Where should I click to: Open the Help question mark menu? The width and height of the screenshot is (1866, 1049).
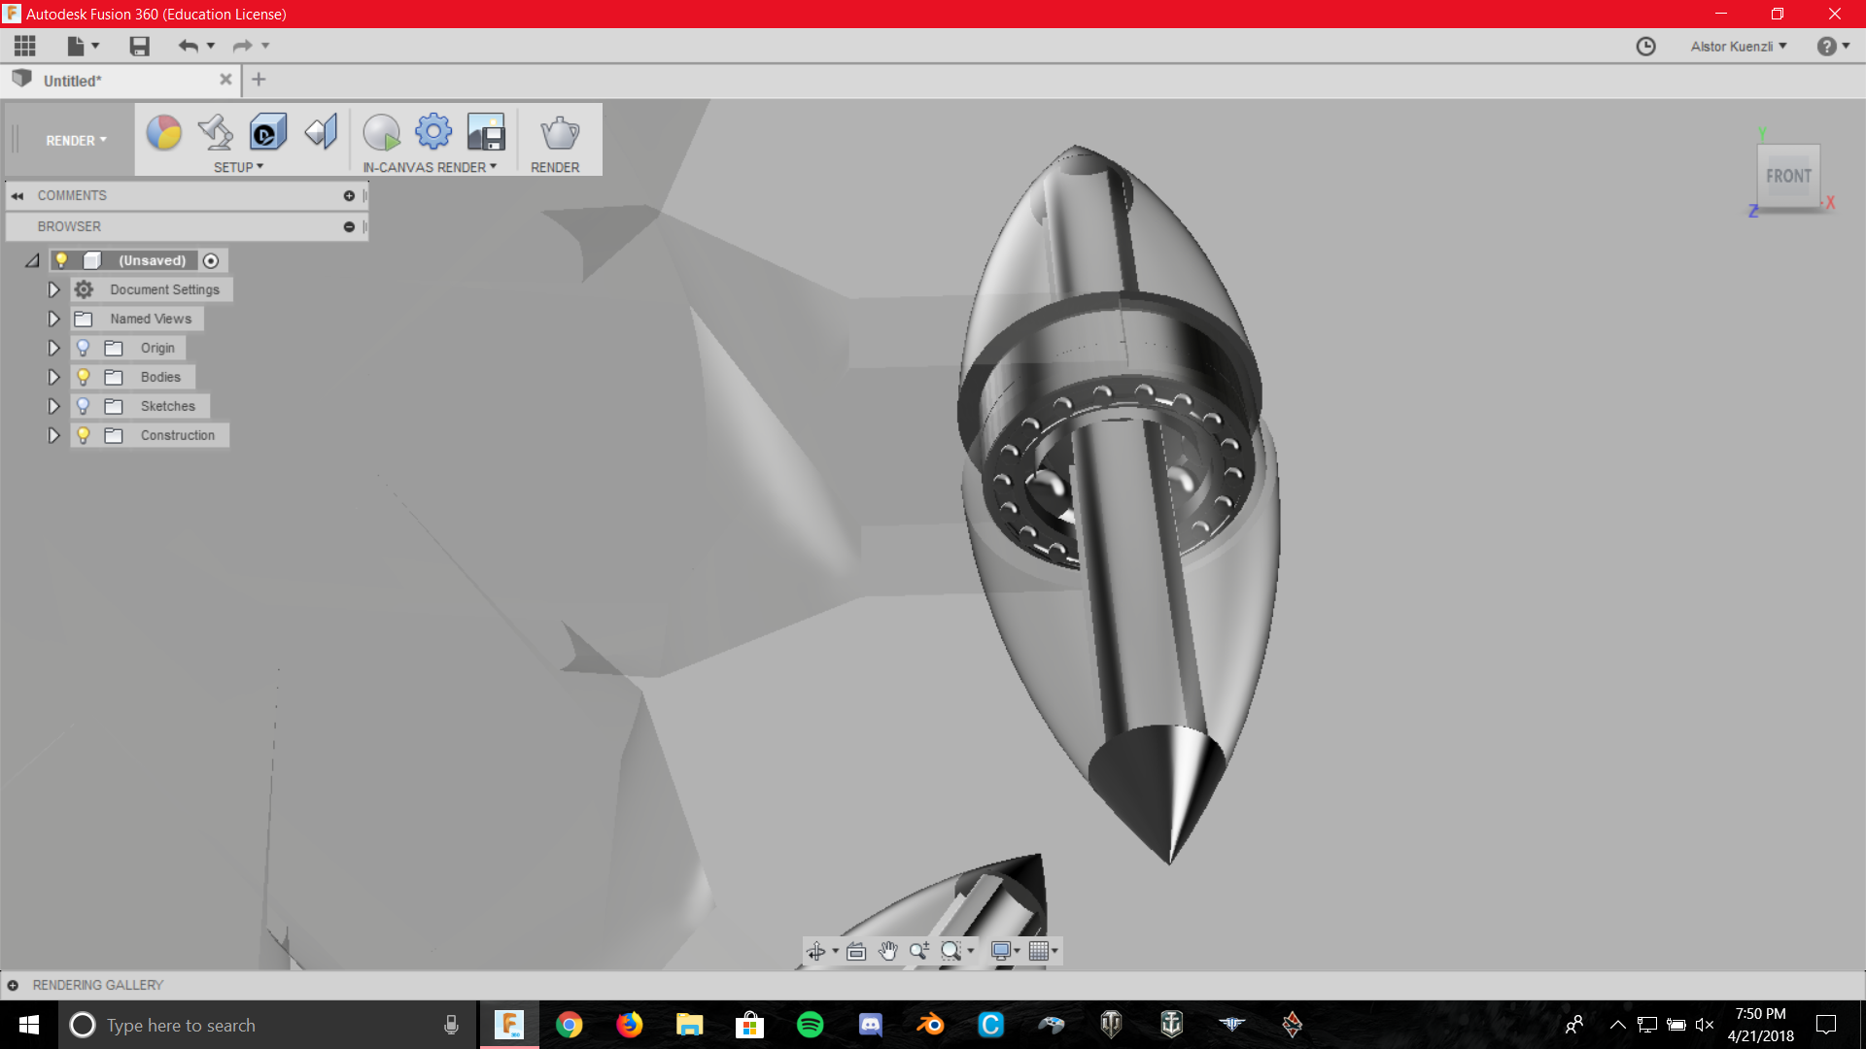tap(1833, 47)
